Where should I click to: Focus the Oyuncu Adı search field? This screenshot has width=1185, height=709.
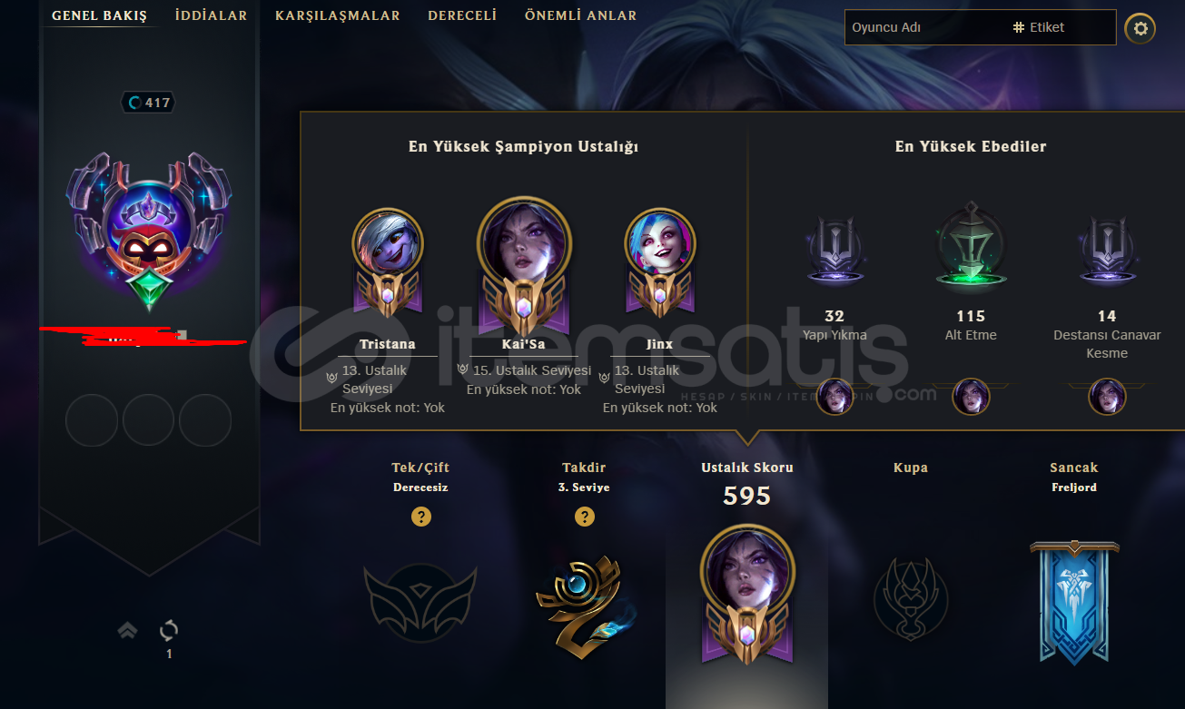click(x=926, y=27)
